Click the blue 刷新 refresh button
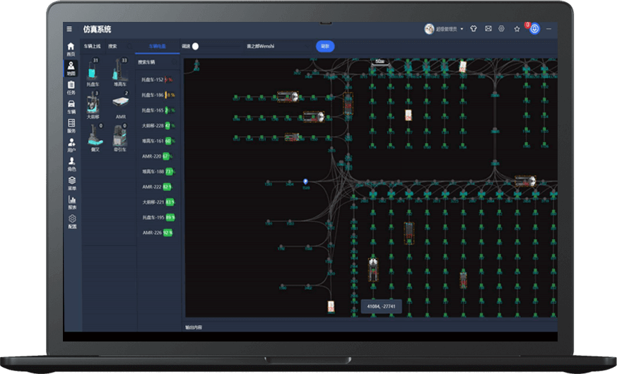This screenshot has height=374, width=617. point(325,46)
